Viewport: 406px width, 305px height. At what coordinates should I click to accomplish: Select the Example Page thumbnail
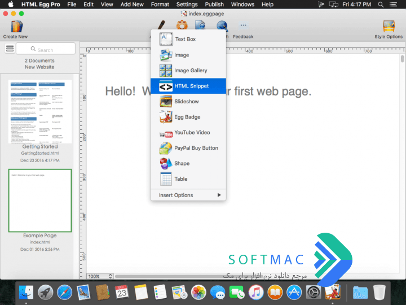coord(40,201)
